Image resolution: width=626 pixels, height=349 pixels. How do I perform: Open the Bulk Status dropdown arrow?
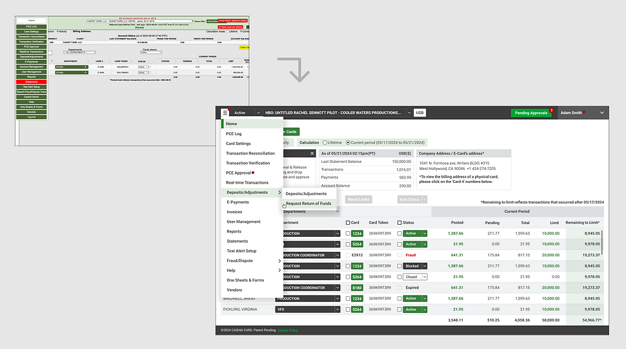(425, 199)
